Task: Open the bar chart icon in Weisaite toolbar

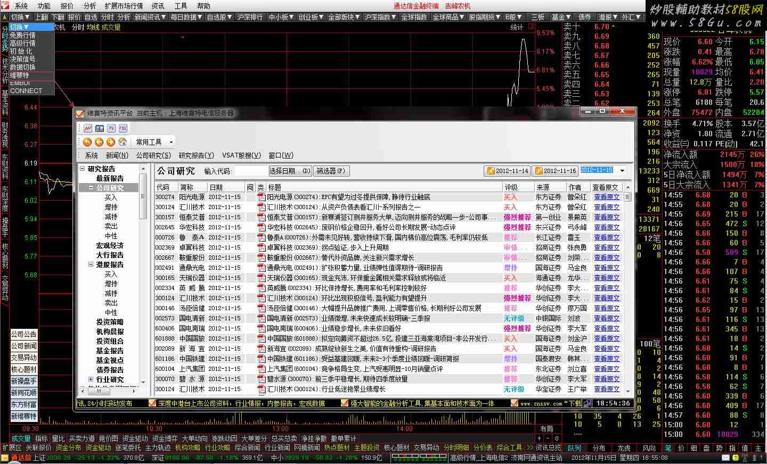Action: coord(100,128)
